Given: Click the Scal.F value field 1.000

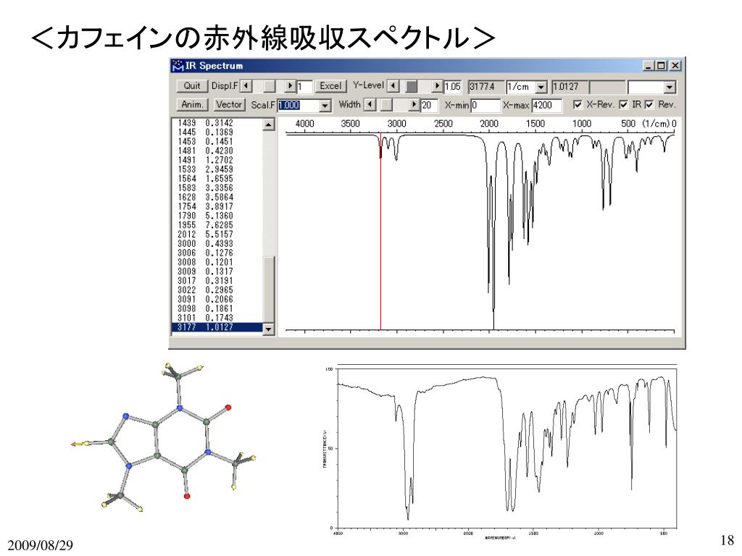Looking at the screenshot, I should tap(298, 106).
